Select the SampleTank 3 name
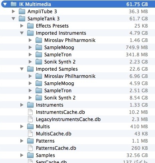Viewport: 155px width, 163px height. tap(44, 19)
